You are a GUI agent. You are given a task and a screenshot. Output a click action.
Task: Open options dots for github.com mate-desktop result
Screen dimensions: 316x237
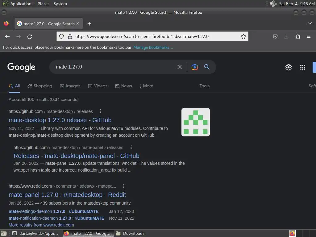101,111
